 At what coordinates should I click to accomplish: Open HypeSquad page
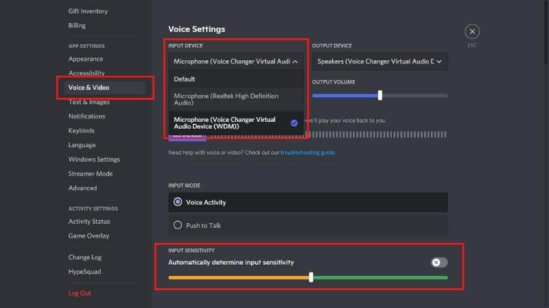coord(84,272)
